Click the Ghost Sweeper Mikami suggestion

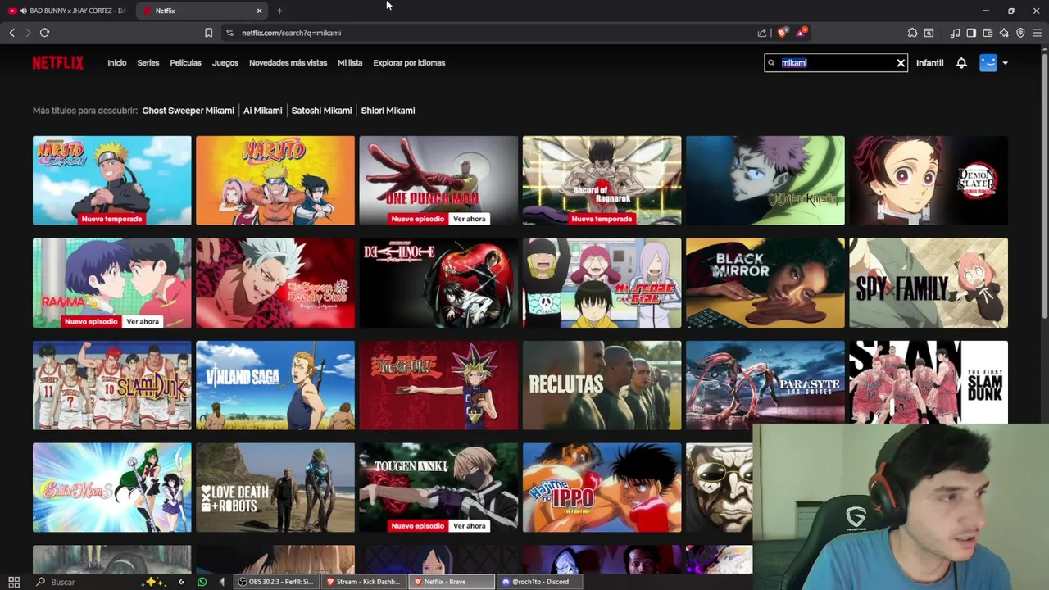[x=188, y=111]
